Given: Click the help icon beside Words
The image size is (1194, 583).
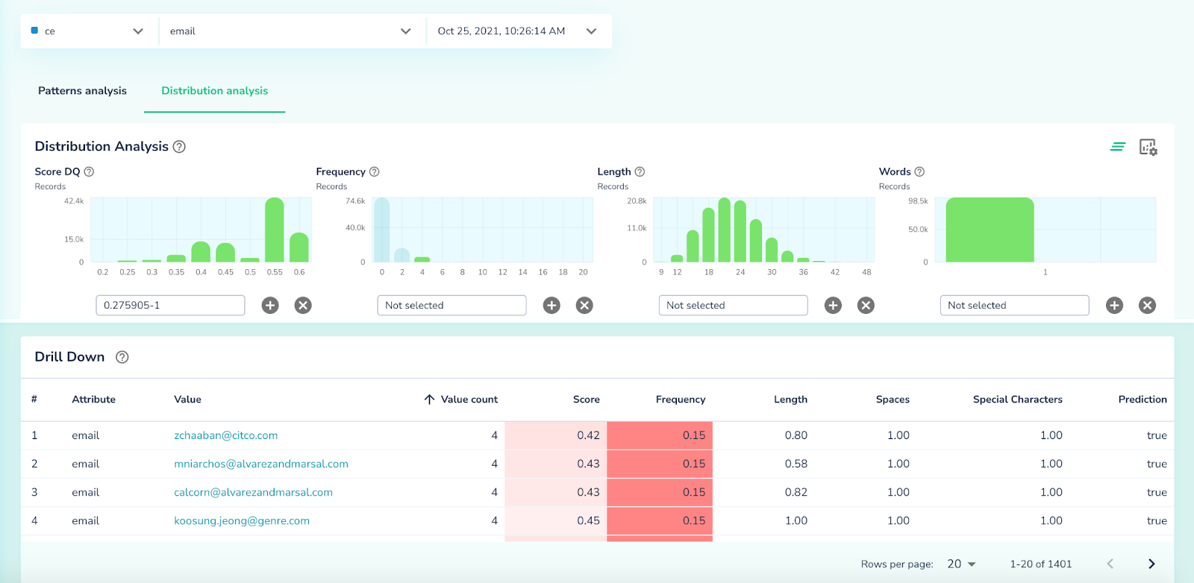Looking at the screenshot, I should [x=919, y=171].
